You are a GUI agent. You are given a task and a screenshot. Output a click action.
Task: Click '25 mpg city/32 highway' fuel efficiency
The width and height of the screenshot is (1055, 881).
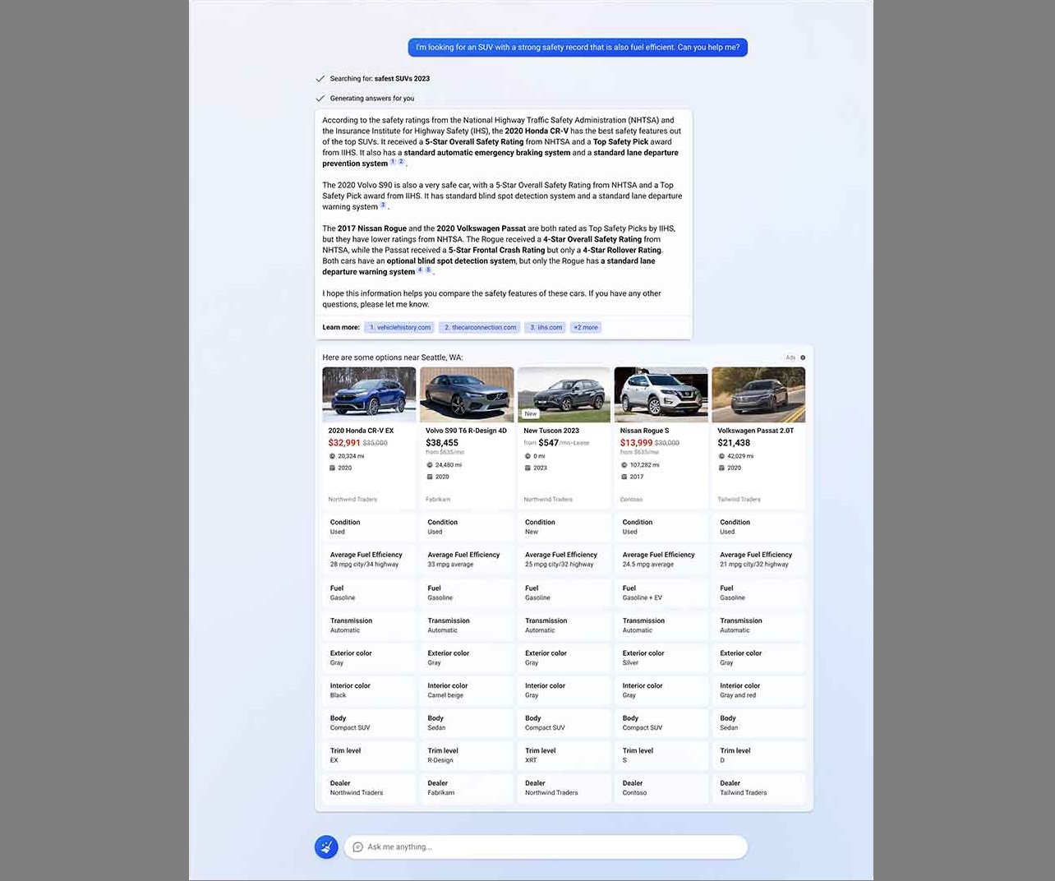click(560, 565)
